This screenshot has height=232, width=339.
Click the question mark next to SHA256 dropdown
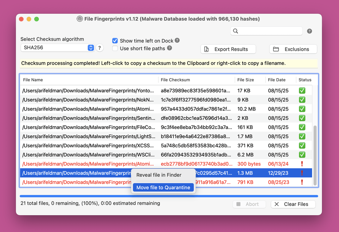(99, 48)
